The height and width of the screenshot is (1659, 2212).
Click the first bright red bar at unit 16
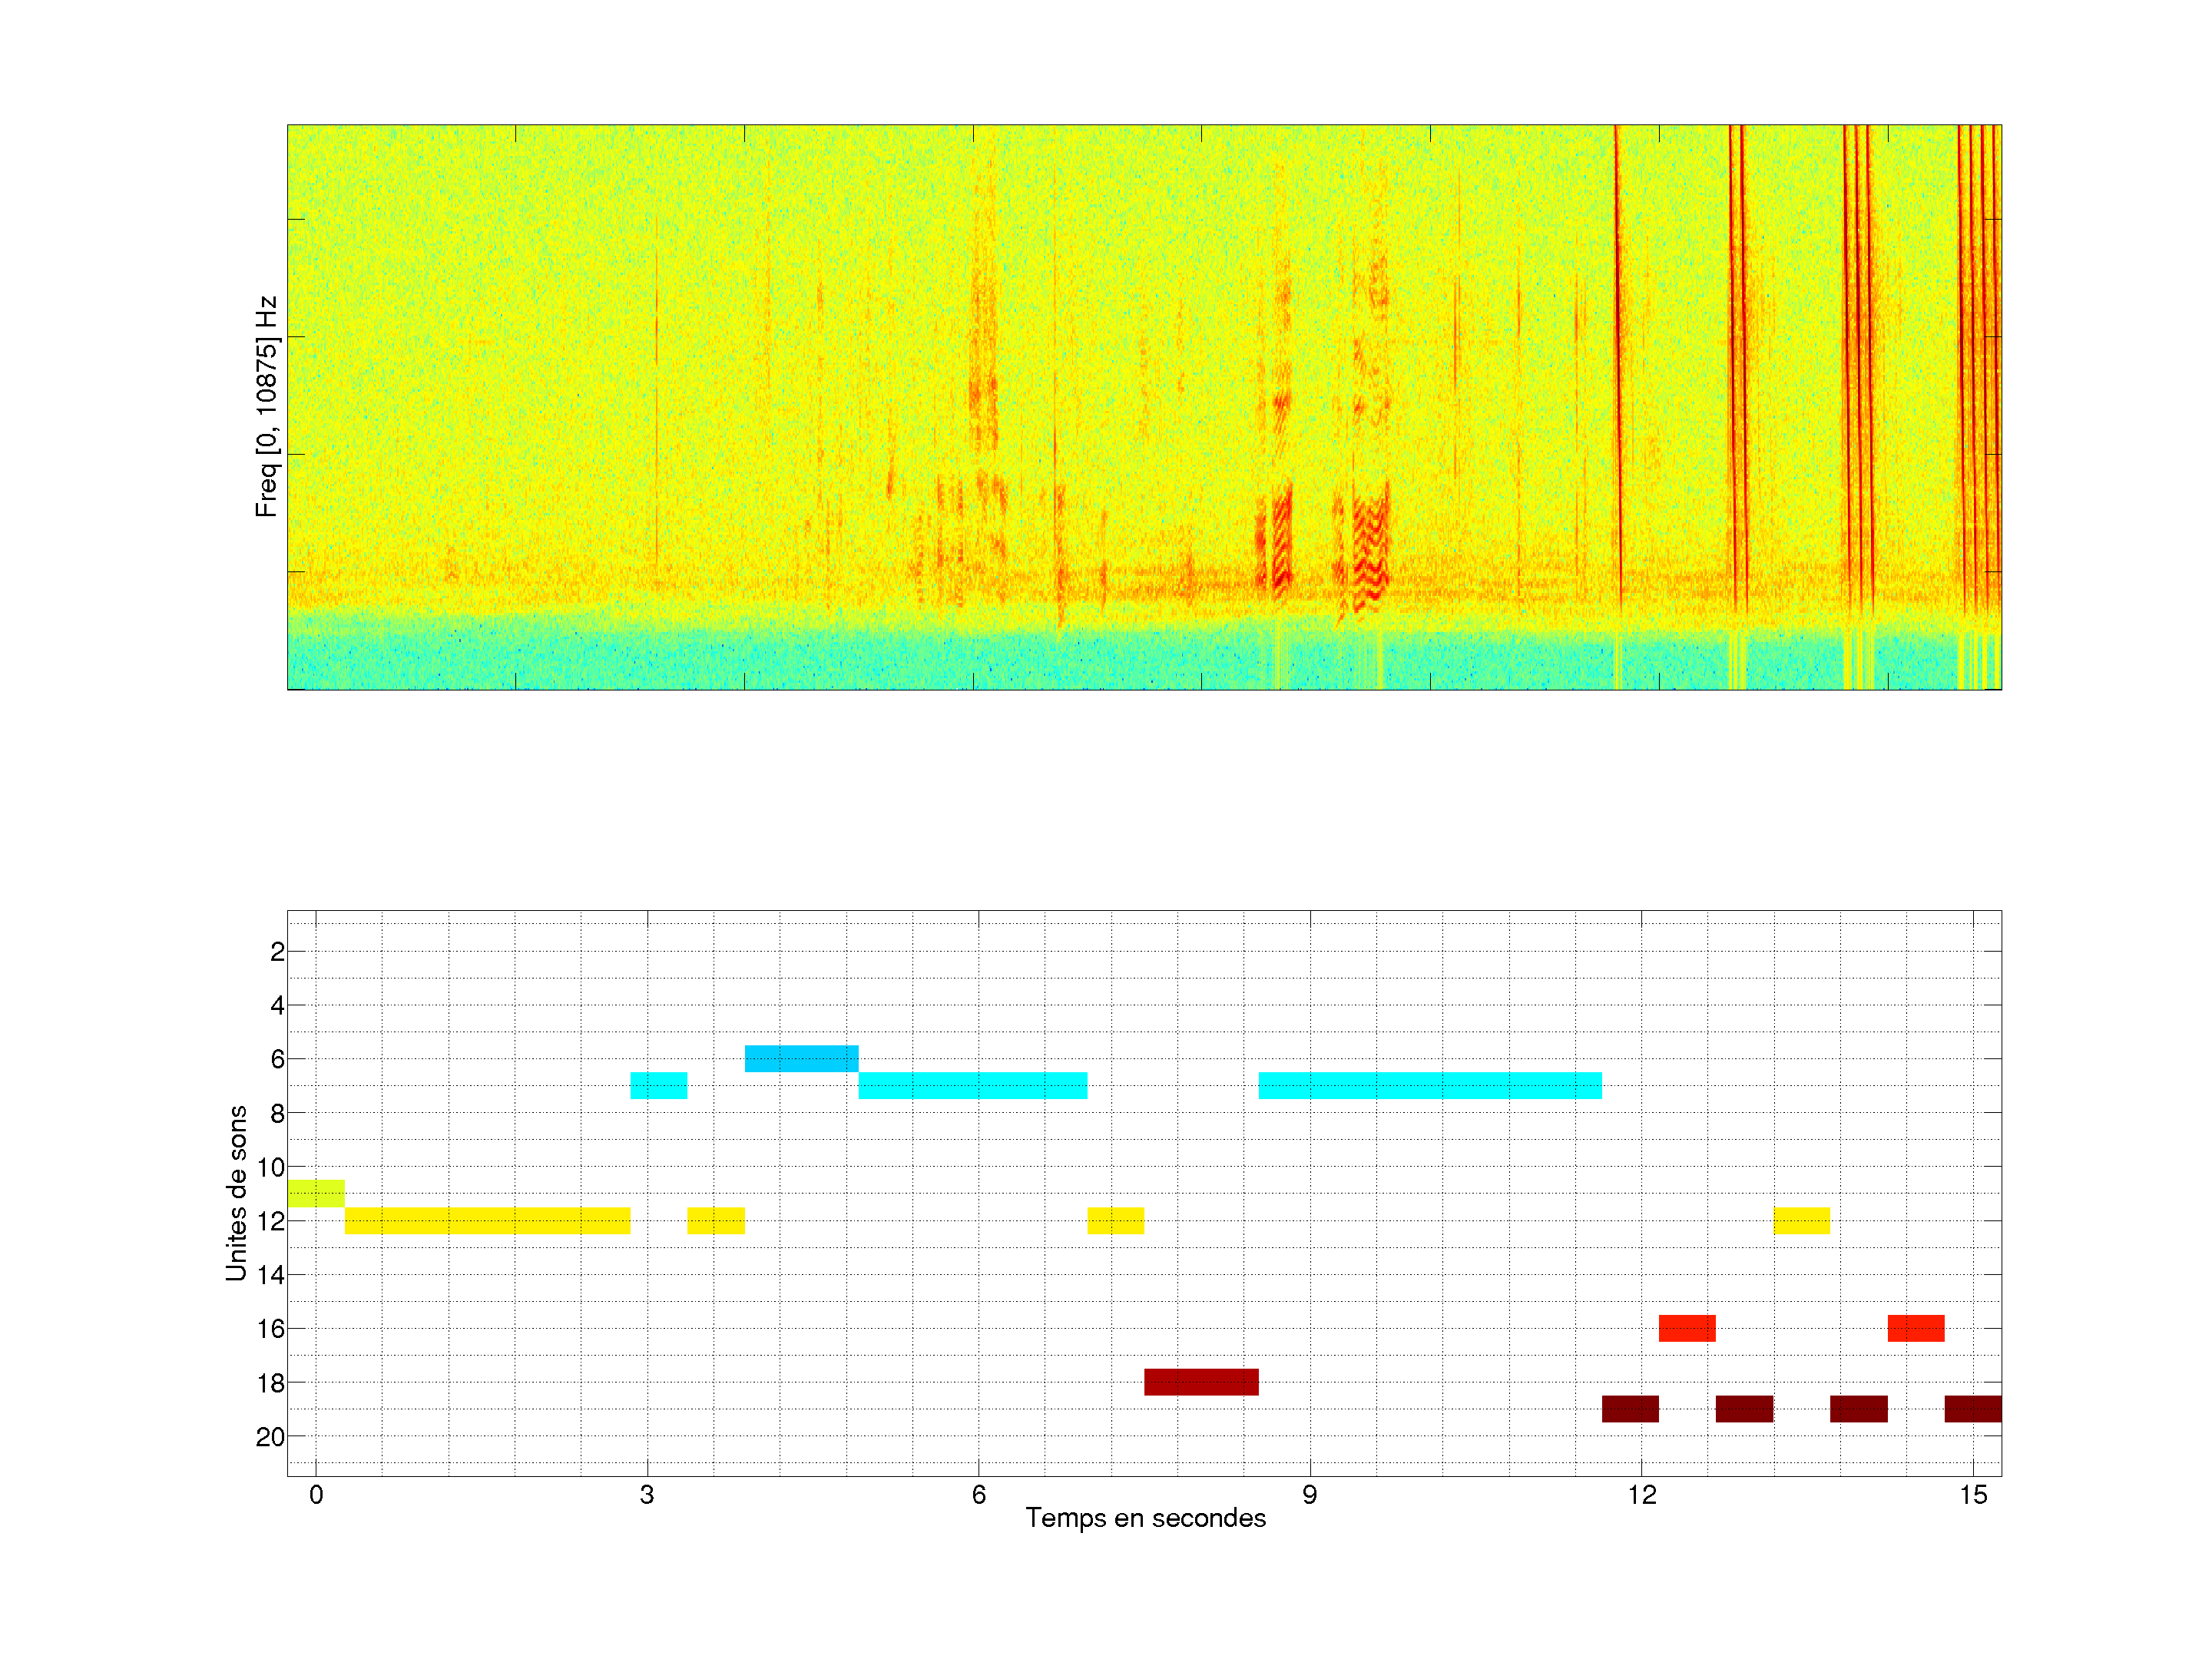coord(1687,1328)
